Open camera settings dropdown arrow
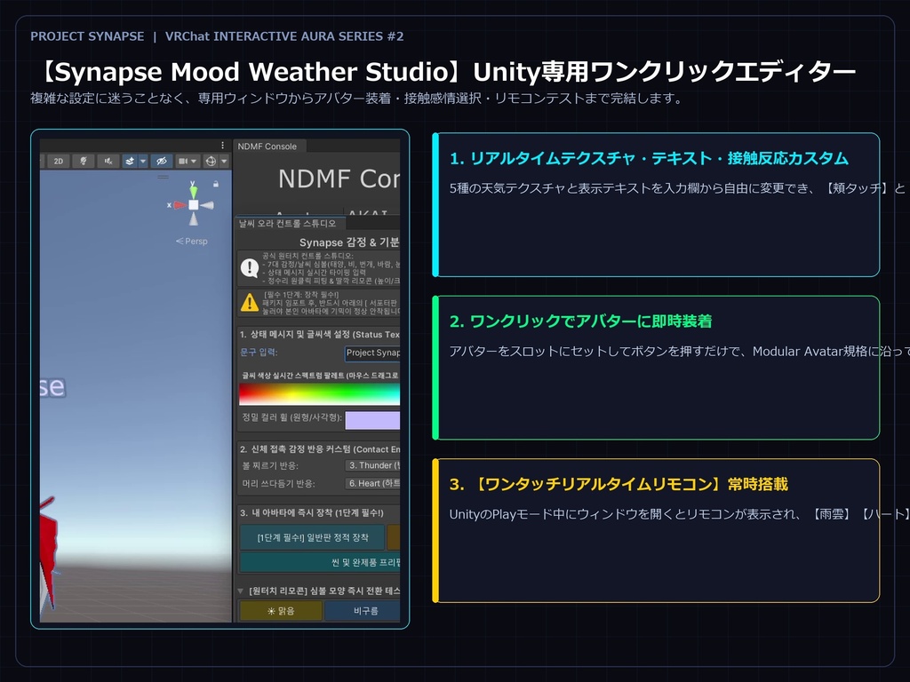This screenshot has height=682, width=910. pos(195,162)
